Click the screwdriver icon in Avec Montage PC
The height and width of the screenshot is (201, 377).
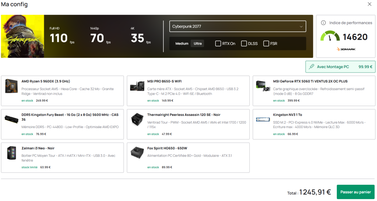[x=311, y=67]
